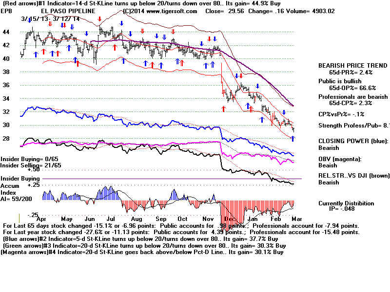Click the Public is bullish label
390x292 pixels.
point(340,81)
